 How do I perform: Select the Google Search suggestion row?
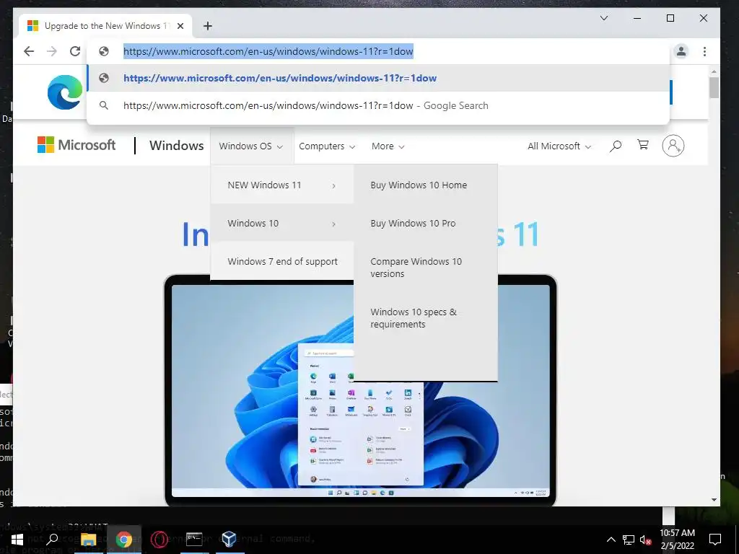point(378,105)
